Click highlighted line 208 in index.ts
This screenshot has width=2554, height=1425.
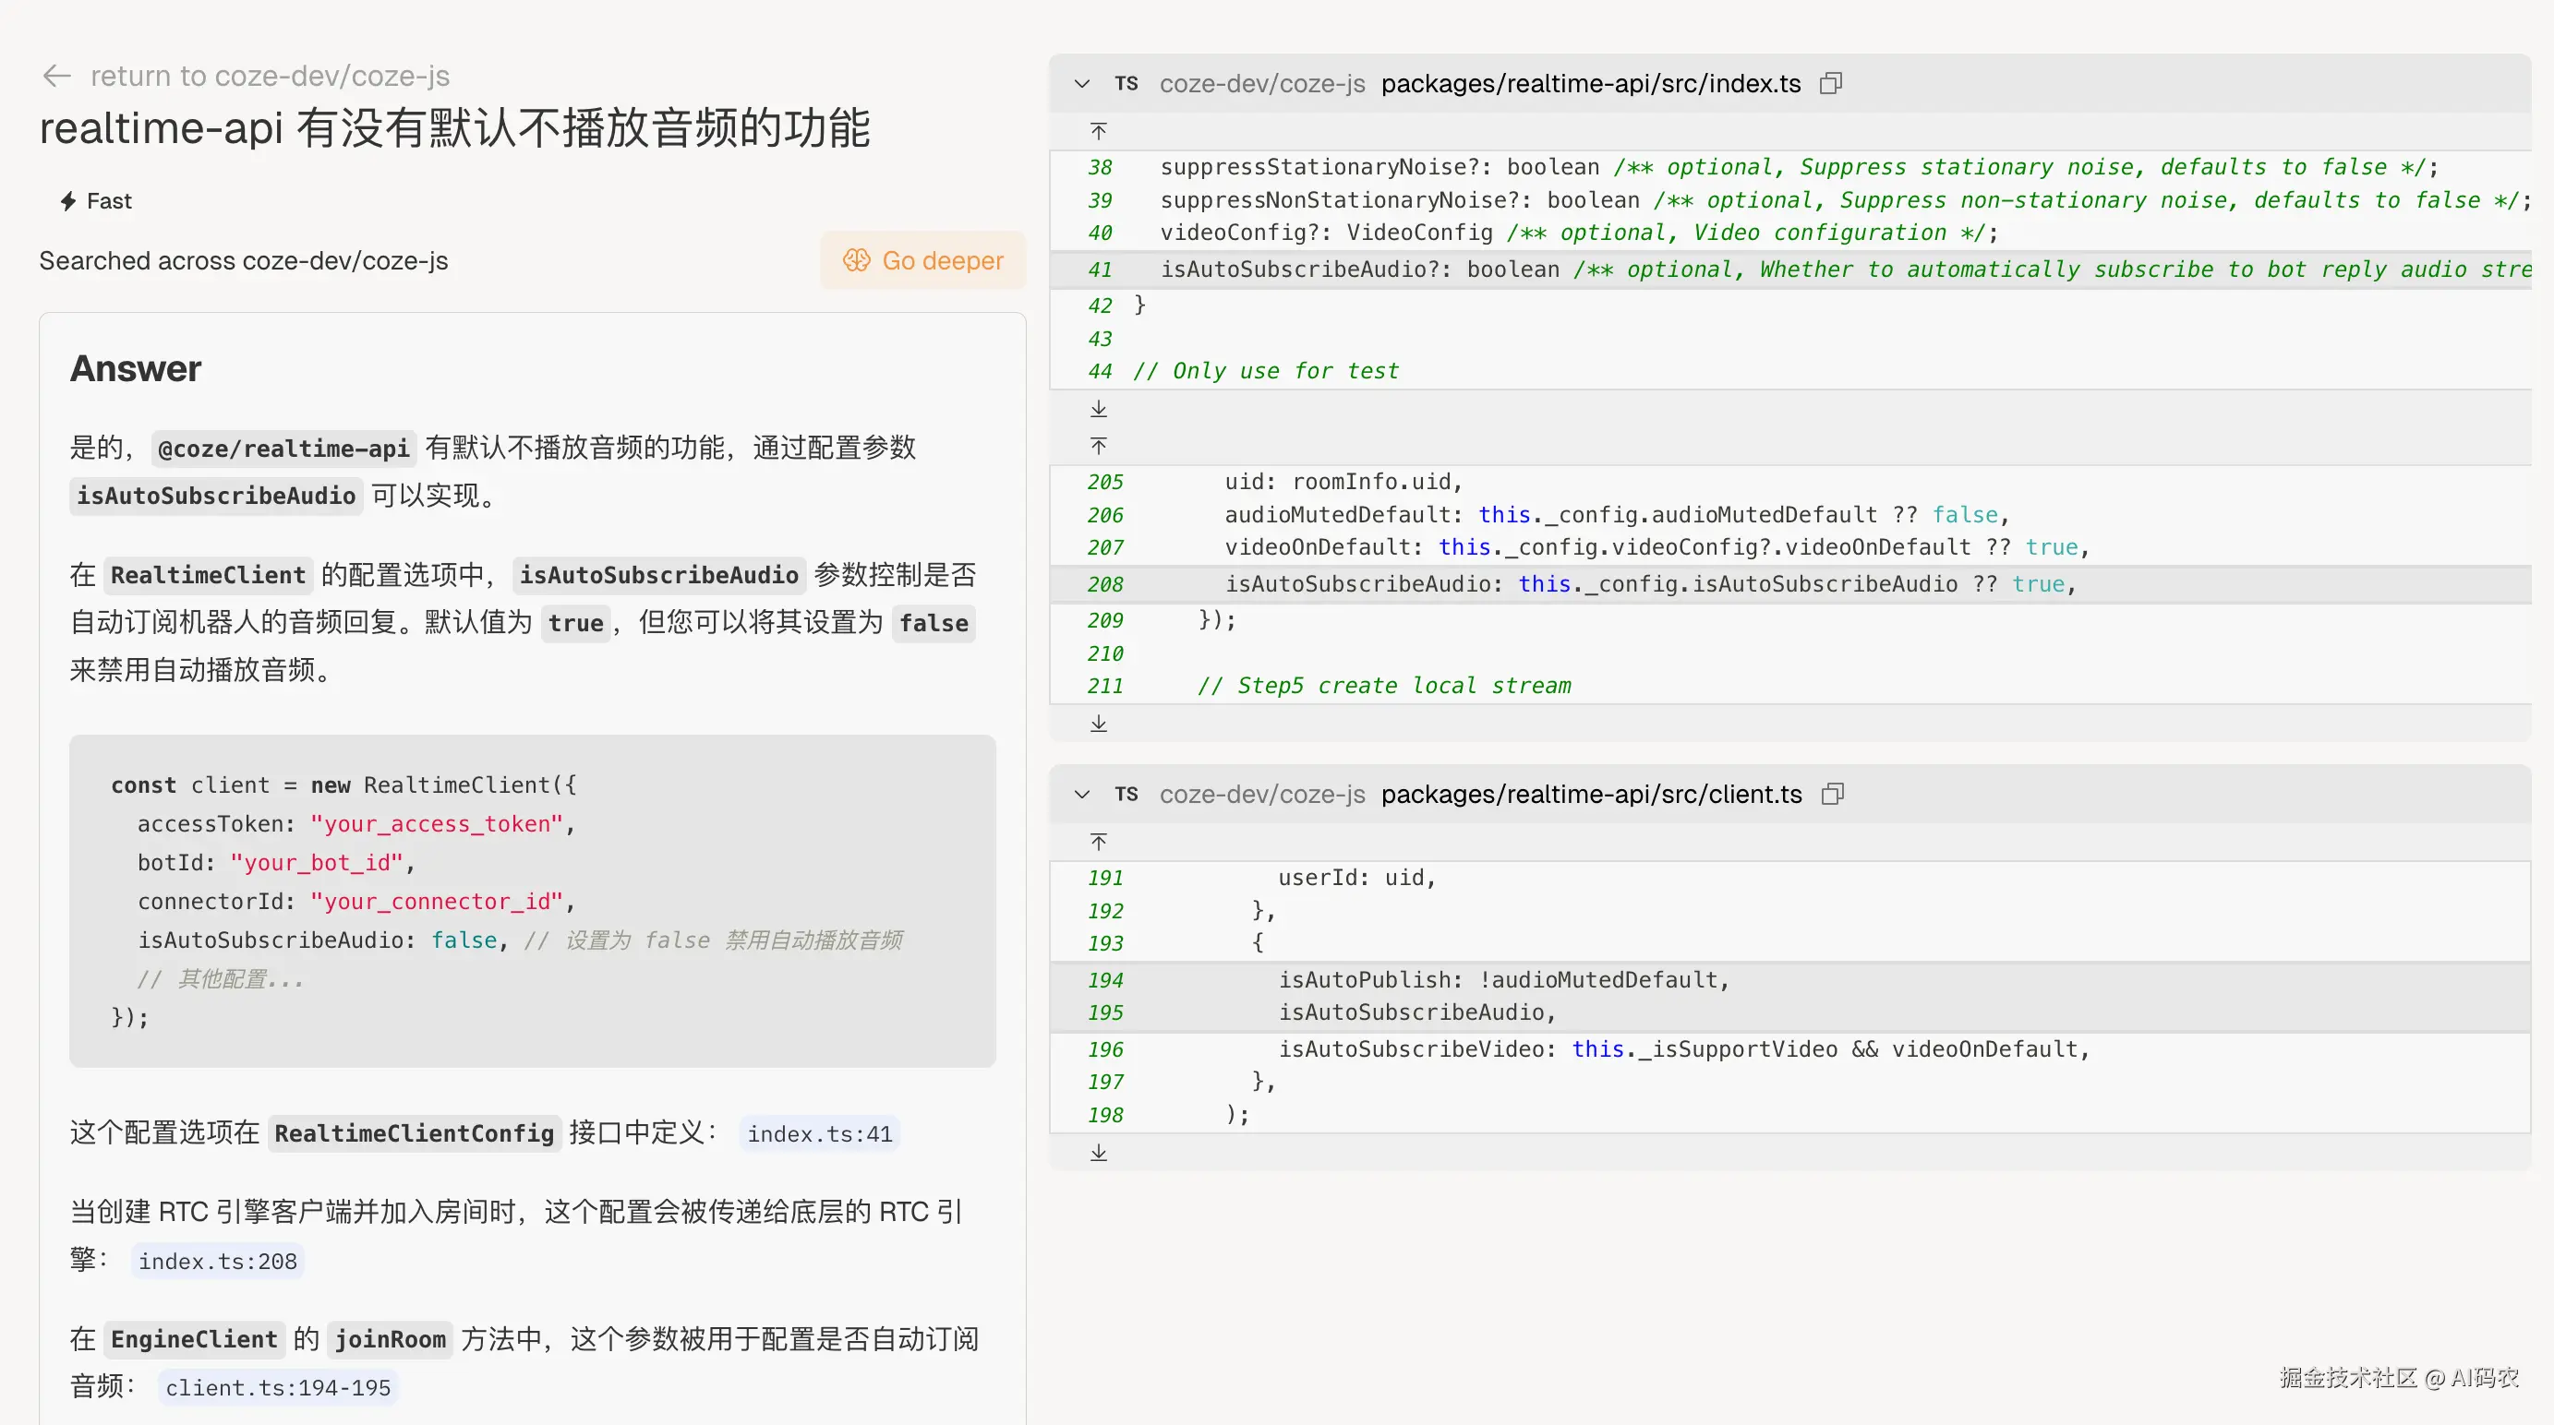(1645, 584)
